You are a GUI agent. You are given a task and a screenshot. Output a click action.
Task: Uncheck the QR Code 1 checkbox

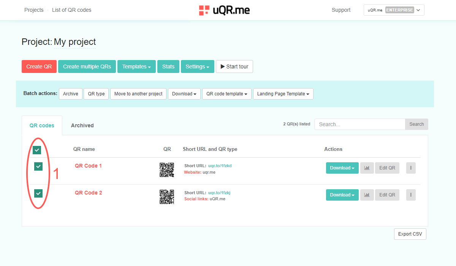(38, 166)
